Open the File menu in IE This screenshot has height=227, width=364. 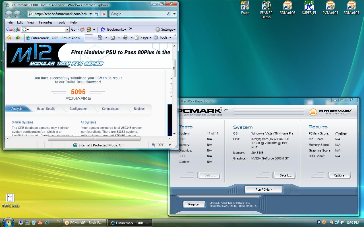(10, 22)
